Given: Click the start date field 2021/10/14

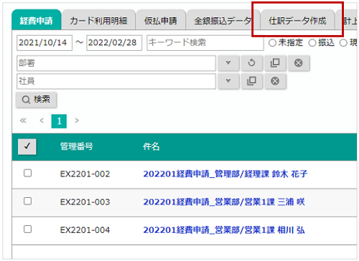Looking at the screenshot, I should tap(45, 43).
